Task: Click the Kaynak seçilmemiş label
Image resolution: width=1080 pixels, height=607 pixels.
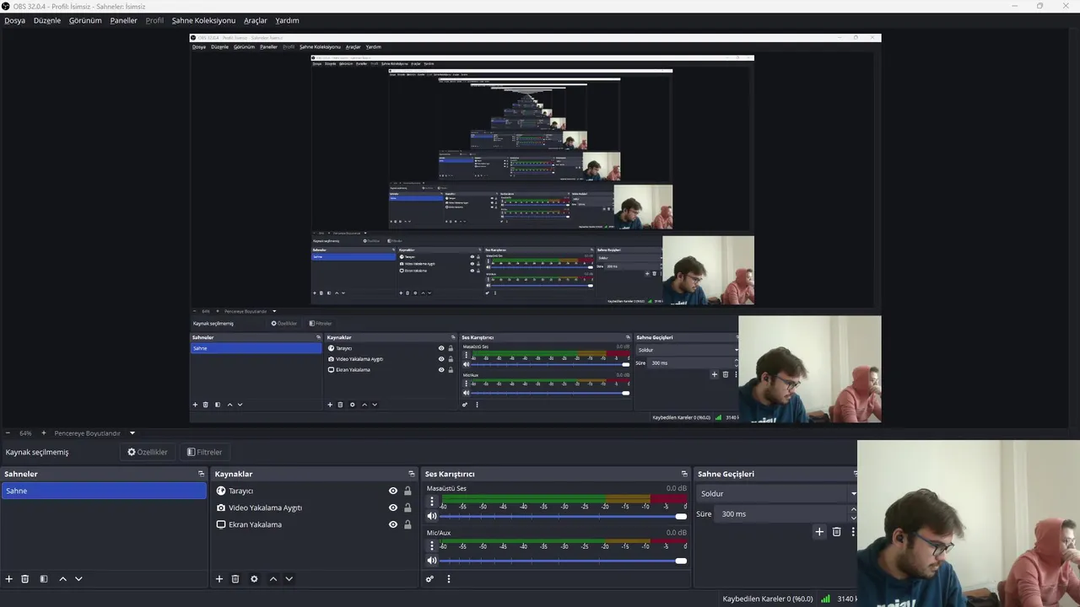Action: tap(37, 452)
